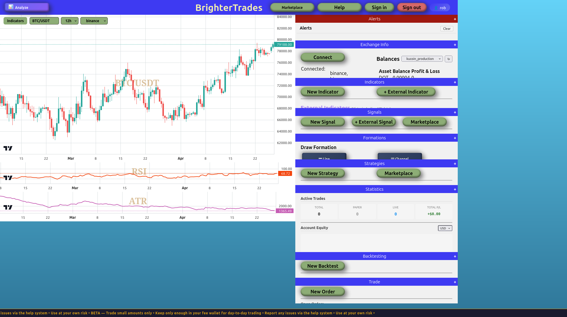Click the TradingView logo on ATR pane
Screen dimensions: 567x317
(x=8, y=207)
